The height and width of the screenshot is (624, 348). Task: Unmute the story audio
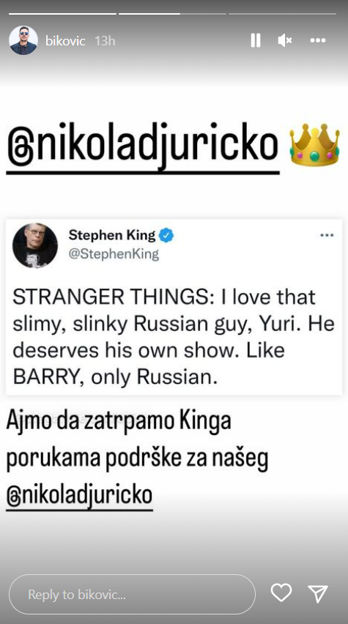(x=285, y=40)
